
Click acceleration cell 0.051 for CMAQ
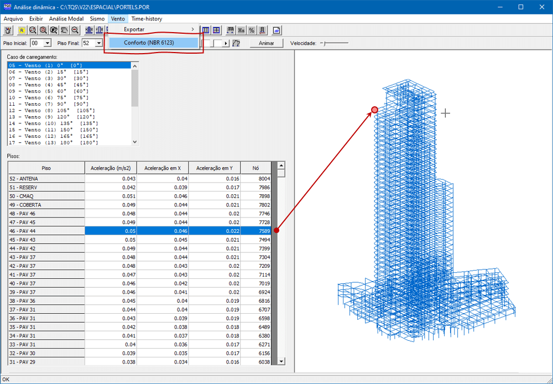[x=111, y=196]
